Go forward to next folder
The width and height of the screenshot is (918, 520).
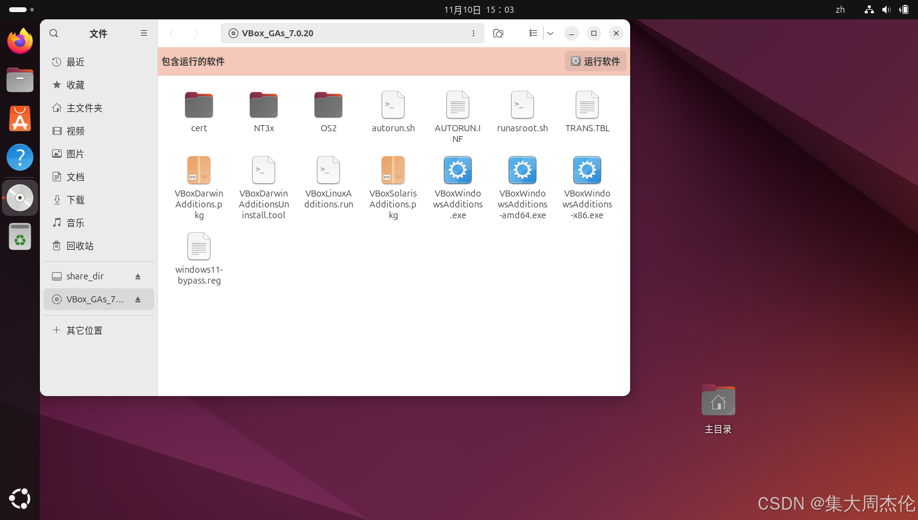(195, 33)
